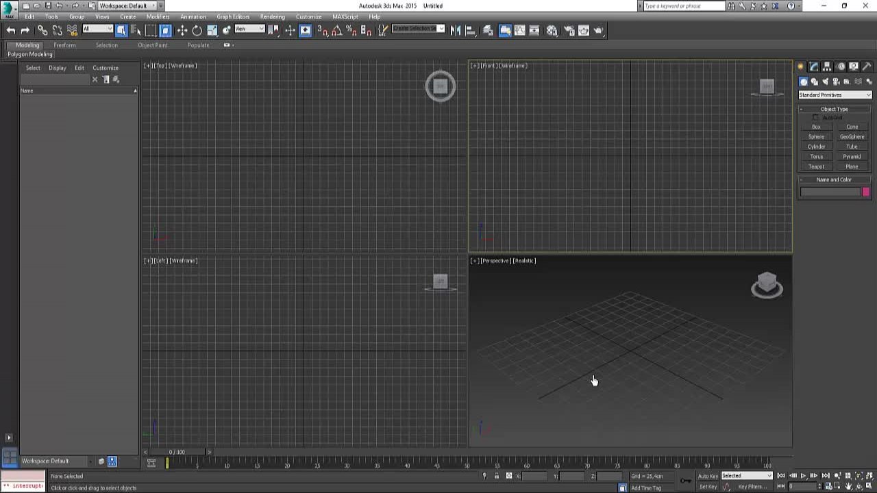Toggle Window/Crossing selection mode

pos(165,30)
